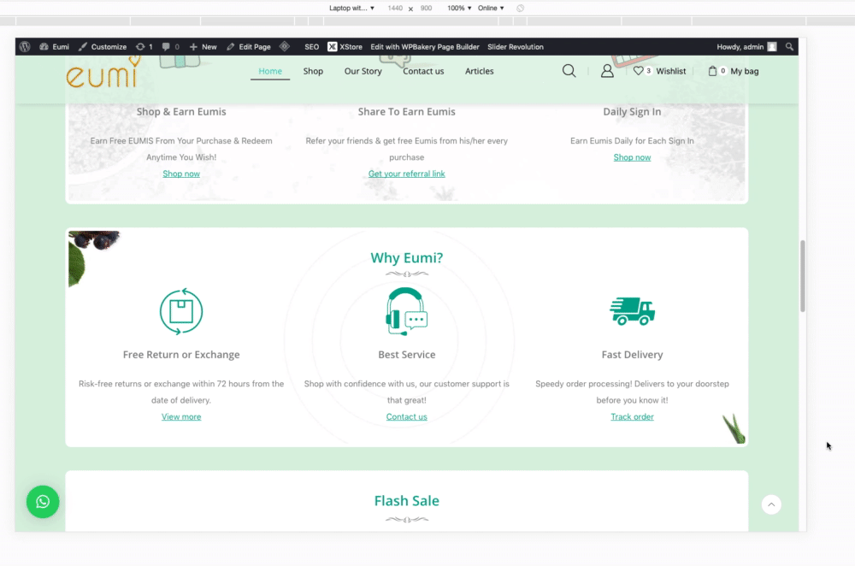855x566 pixels.
Task: Open the My bag cart icon
Action: point(712,71)
